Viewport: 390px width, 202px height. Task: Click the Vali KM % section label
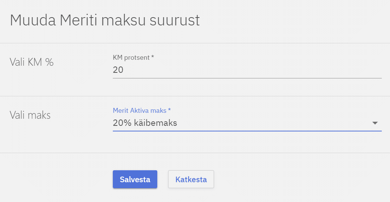(x=31, y=62)
